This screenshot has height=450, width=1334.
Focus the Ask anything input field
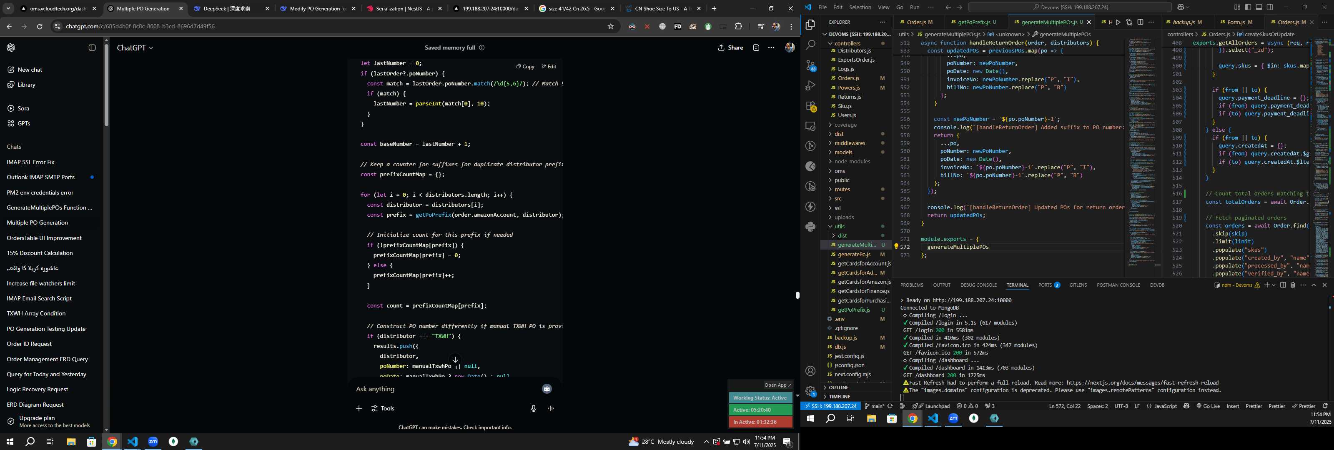pos(445,389)
